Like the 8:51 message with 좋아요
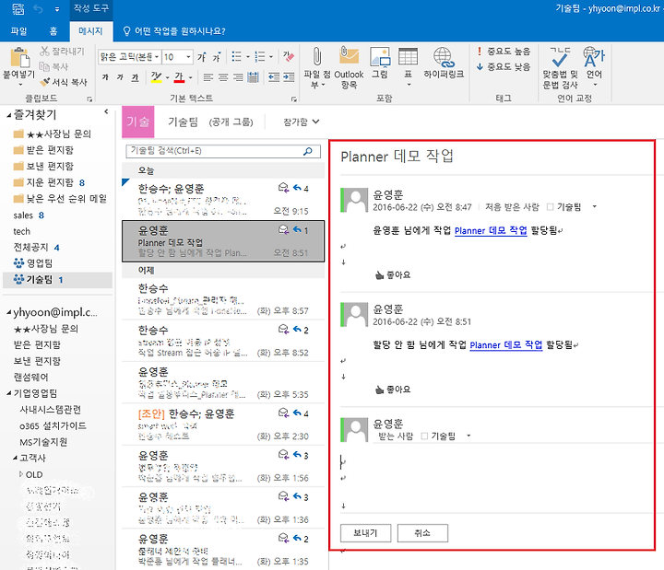664x570 pixels. [393, 389]
